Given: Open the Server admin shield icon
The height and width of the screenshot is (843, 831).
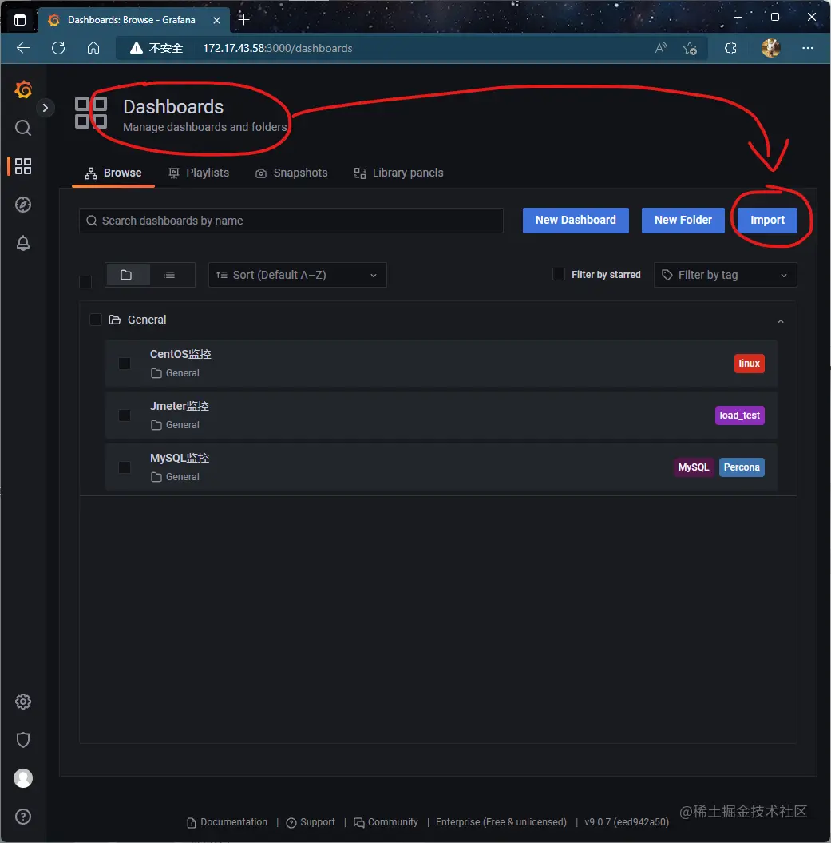Looking at the screenshot, I should pyautogui.click(x=23, y=740).
